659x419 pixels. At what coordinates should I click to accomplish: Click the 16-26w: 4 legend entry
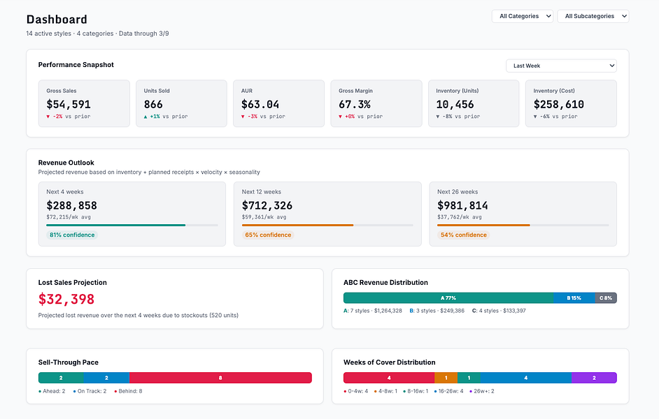click(448, 391)
